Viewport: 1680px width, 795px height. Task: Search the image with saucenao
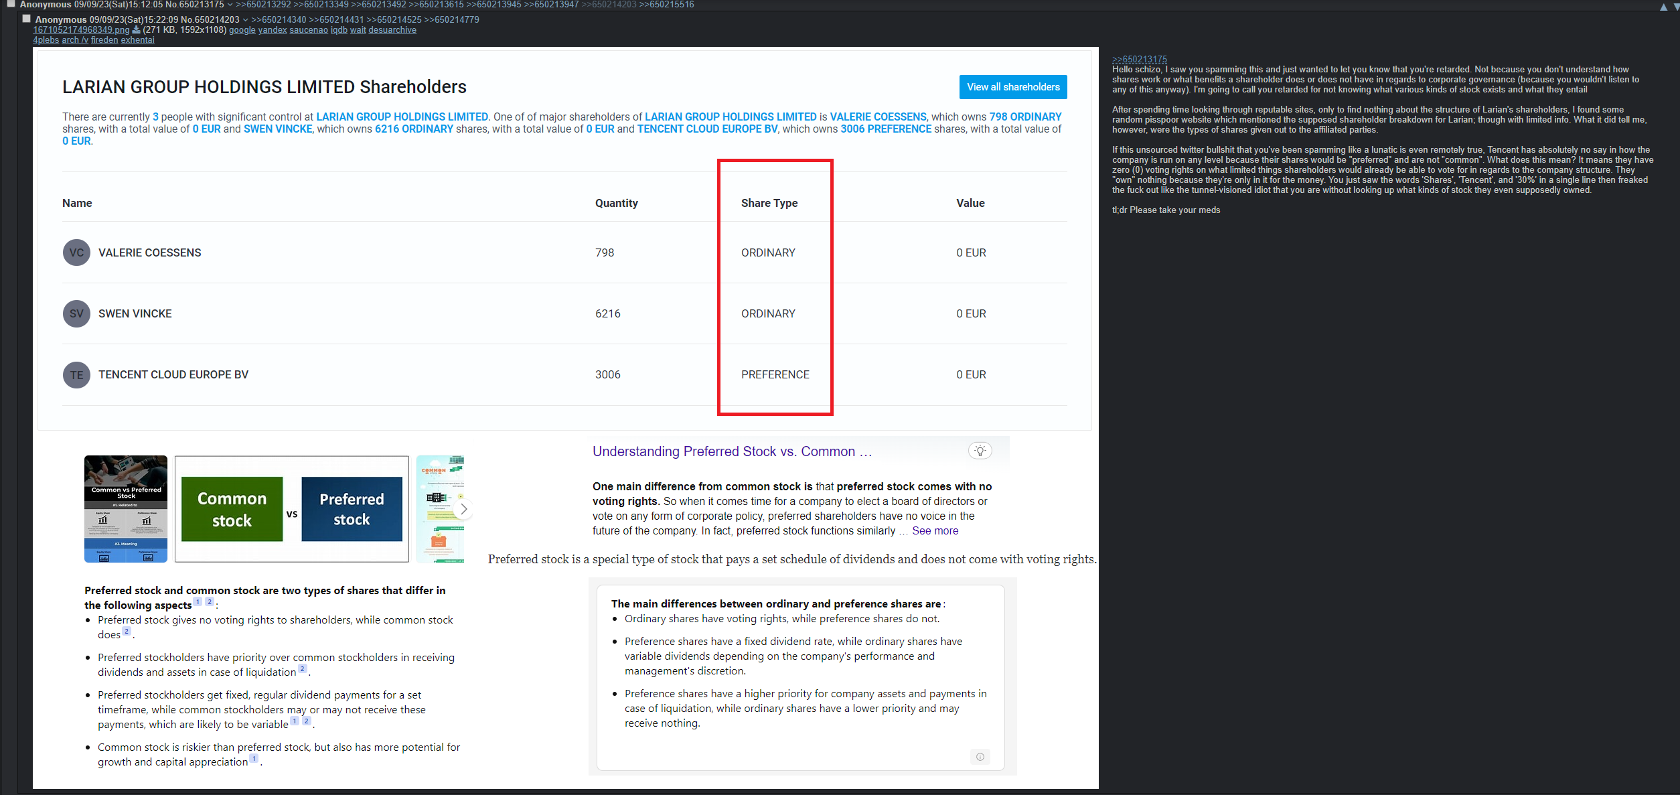(309, 29)
